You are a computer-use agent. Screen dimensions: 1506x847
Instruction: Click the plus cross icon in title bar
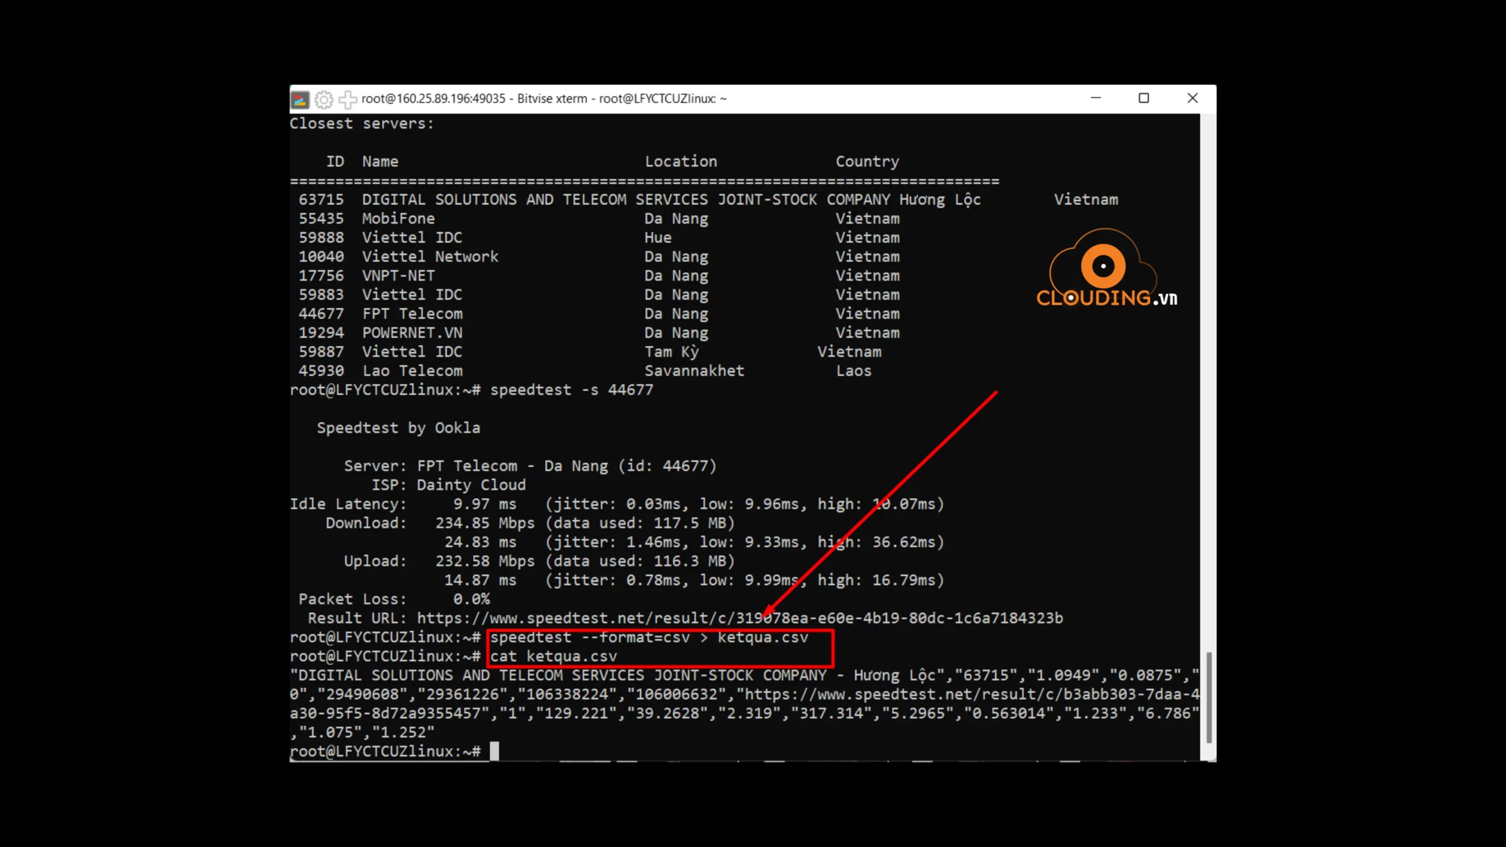point(348,99)
